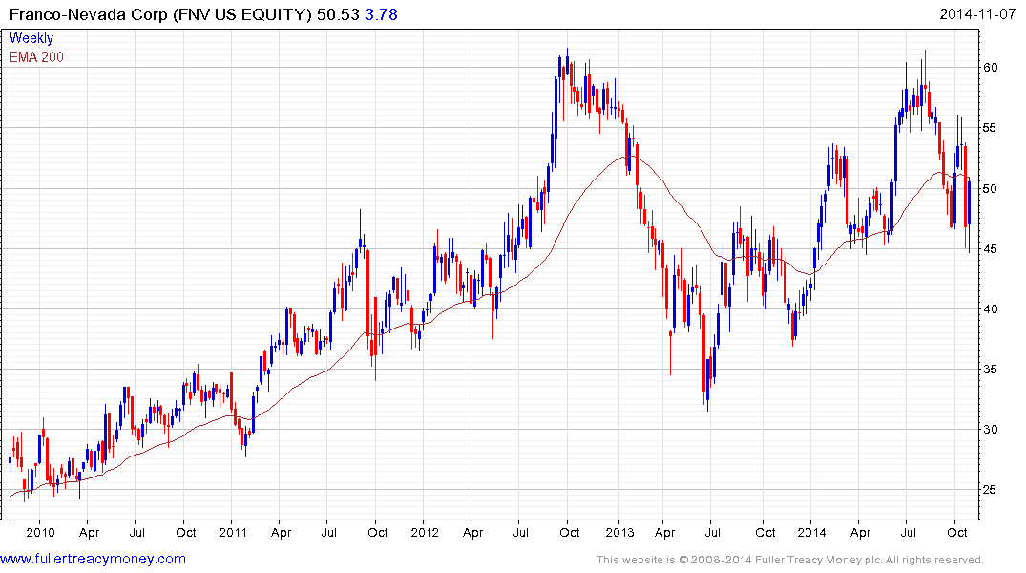The height and width of the screenshot is (573, 1026).
Task: Click the 25 price axis label
Action: 990,490
